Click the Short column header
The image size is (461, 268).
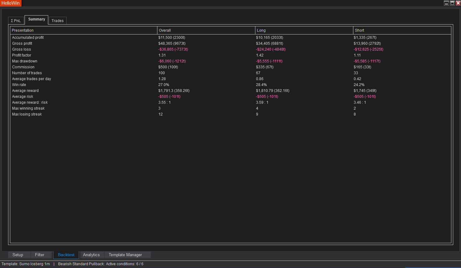coord(402,30)
